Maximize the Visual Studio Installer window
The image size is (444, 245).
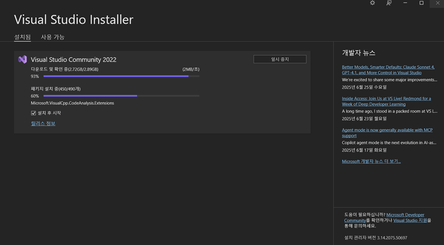(x=421, y=3)
